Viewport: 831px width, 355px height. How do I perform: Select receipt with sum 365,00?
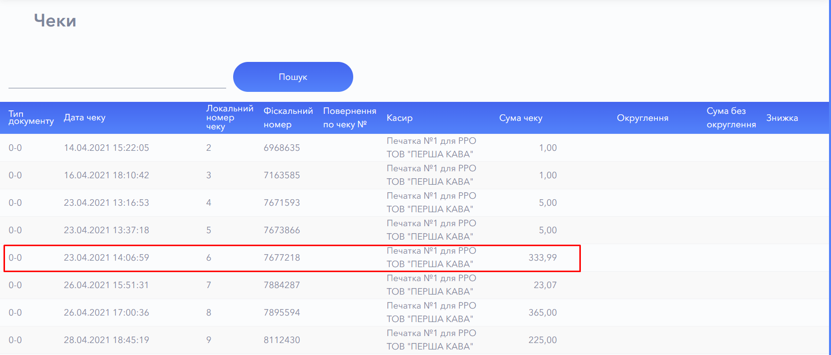542,313
